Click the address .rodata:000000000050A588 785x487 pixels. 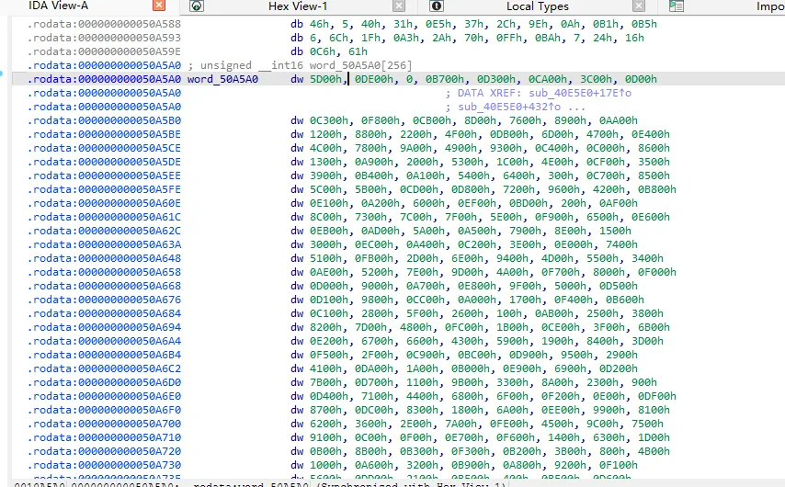click(x=104, y=24)
